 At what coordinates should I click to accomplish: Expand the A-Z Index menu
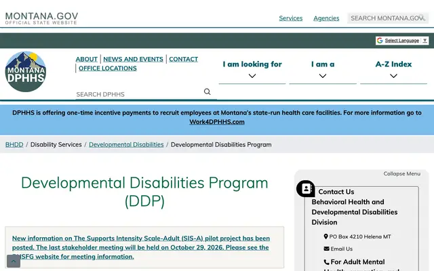coord(393,69)
